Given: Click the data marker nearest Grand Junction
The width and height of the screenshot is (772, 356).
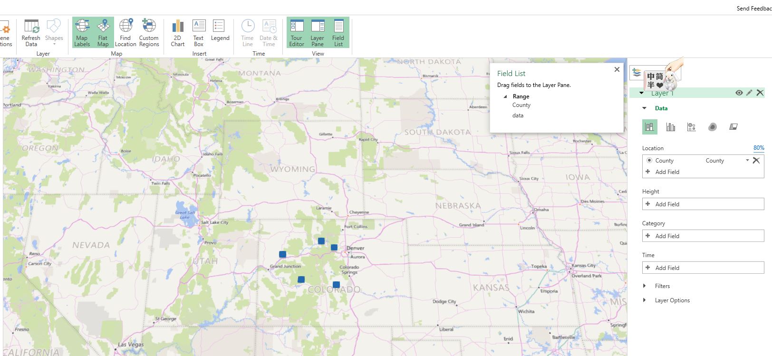Looking at the screenshot, I should [x=282, y=255].
